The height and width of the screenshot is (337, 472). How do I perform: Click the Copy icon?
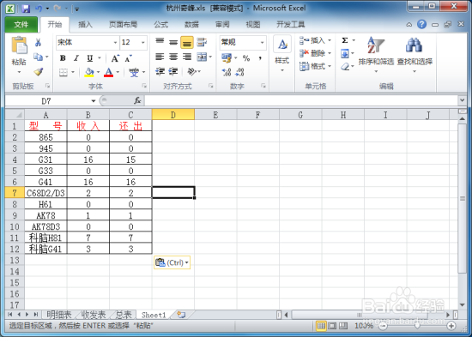point(38,57)
